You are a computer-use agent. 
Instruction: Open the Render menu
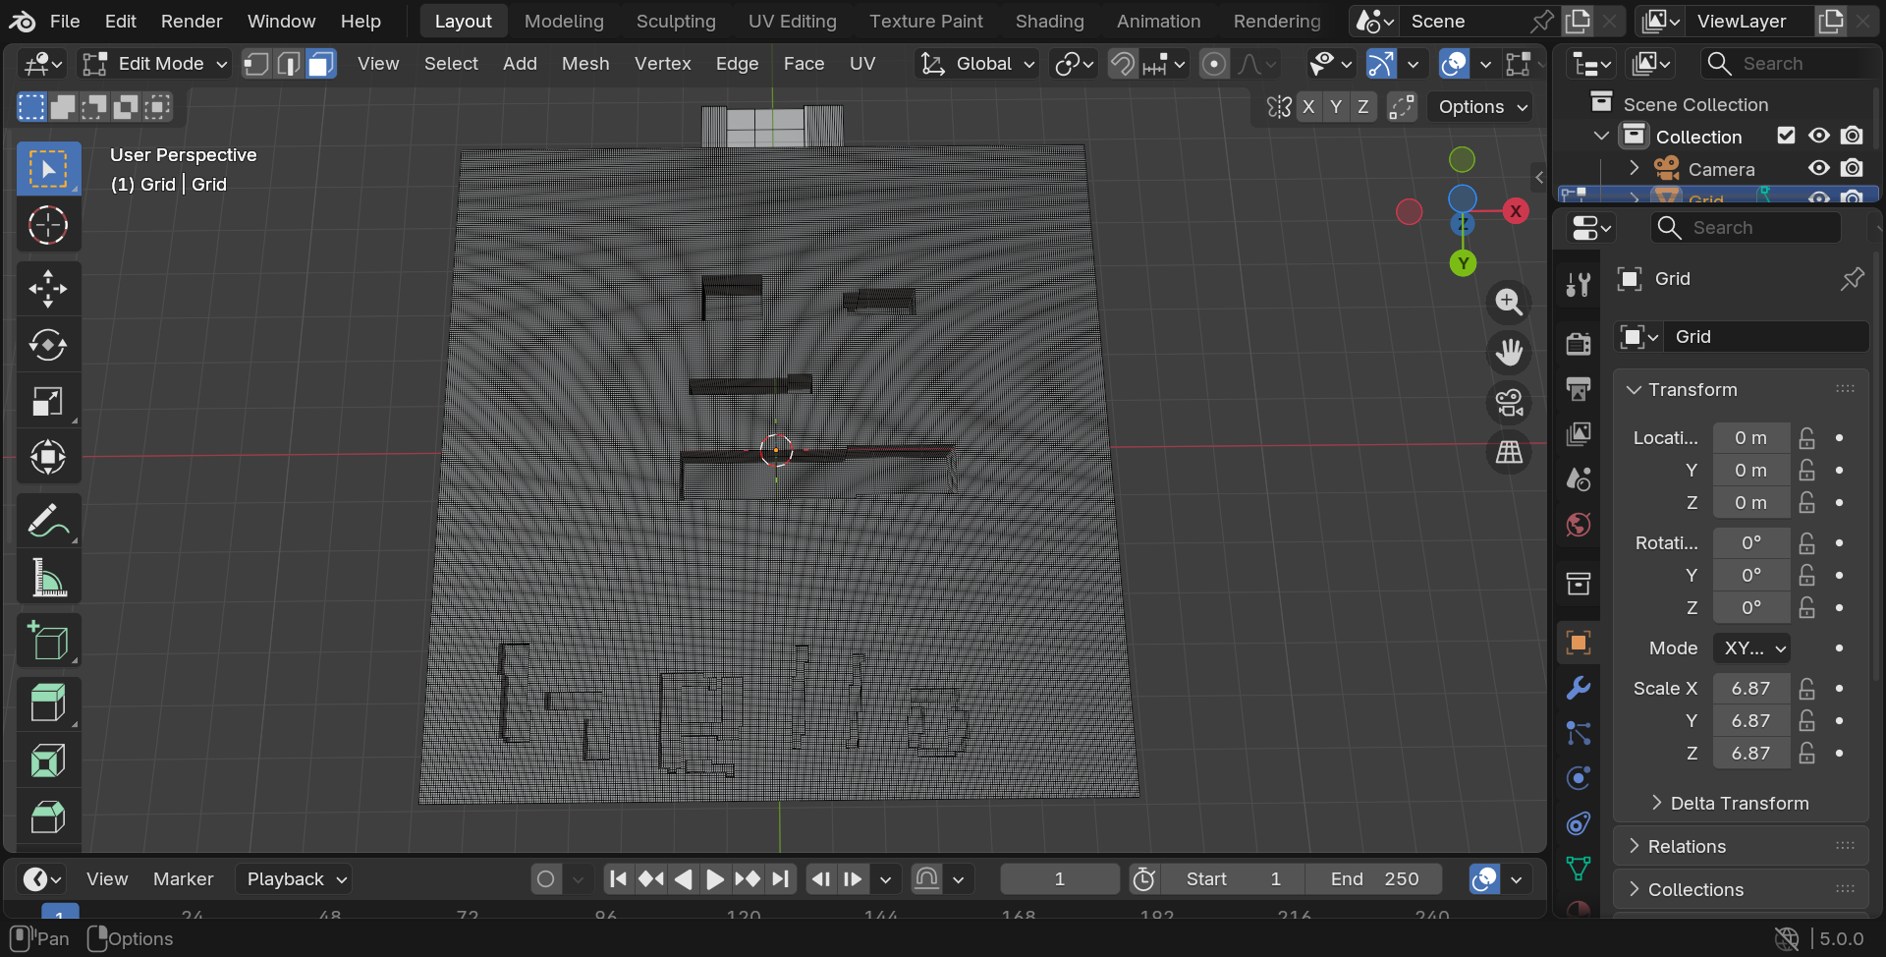click(192, 22)
